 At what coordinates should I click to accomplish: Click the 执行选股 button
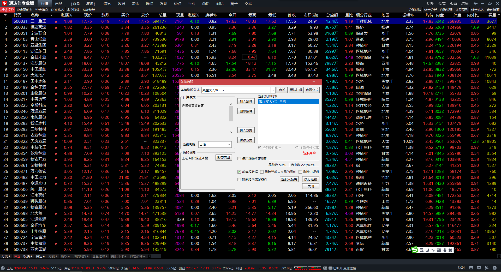[311, 179]
